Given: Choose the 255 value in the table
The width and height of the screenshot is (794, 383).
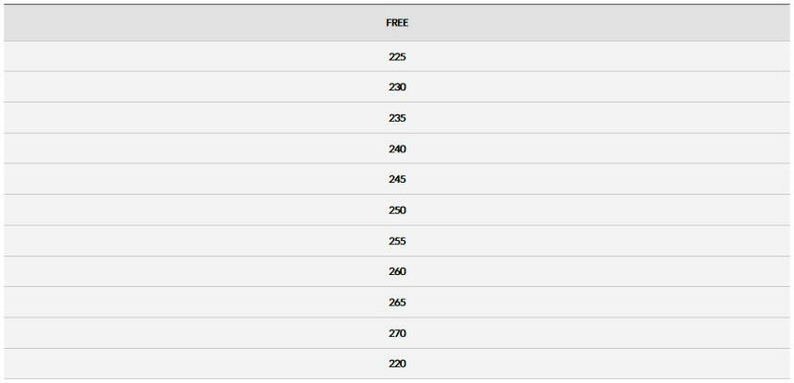Looking at the screenshot, I should click(397, 241).
